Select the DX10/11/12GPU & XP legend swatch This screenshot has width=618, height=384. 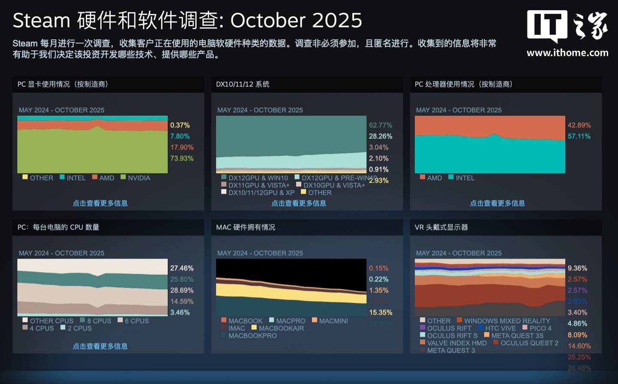pyautogui.click(x=224, y=192)
